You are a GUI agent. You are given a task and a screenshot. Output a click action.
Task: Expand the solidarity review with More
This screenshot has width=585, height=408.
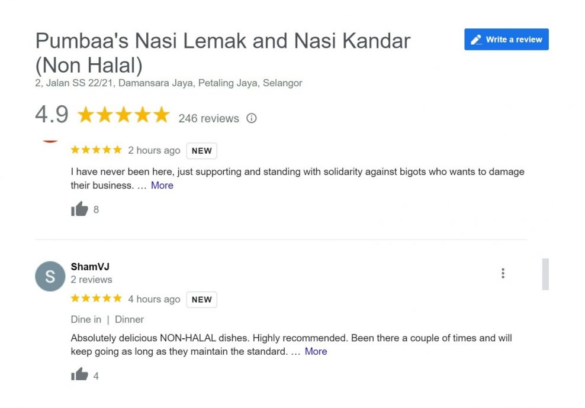pyautogui.click(x=162, y=185)
